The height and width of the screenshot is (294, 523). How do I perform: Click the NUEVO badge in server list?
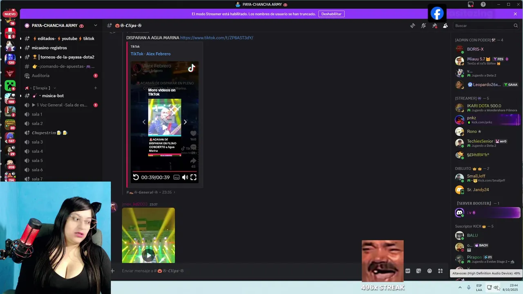tap(10, 14)
